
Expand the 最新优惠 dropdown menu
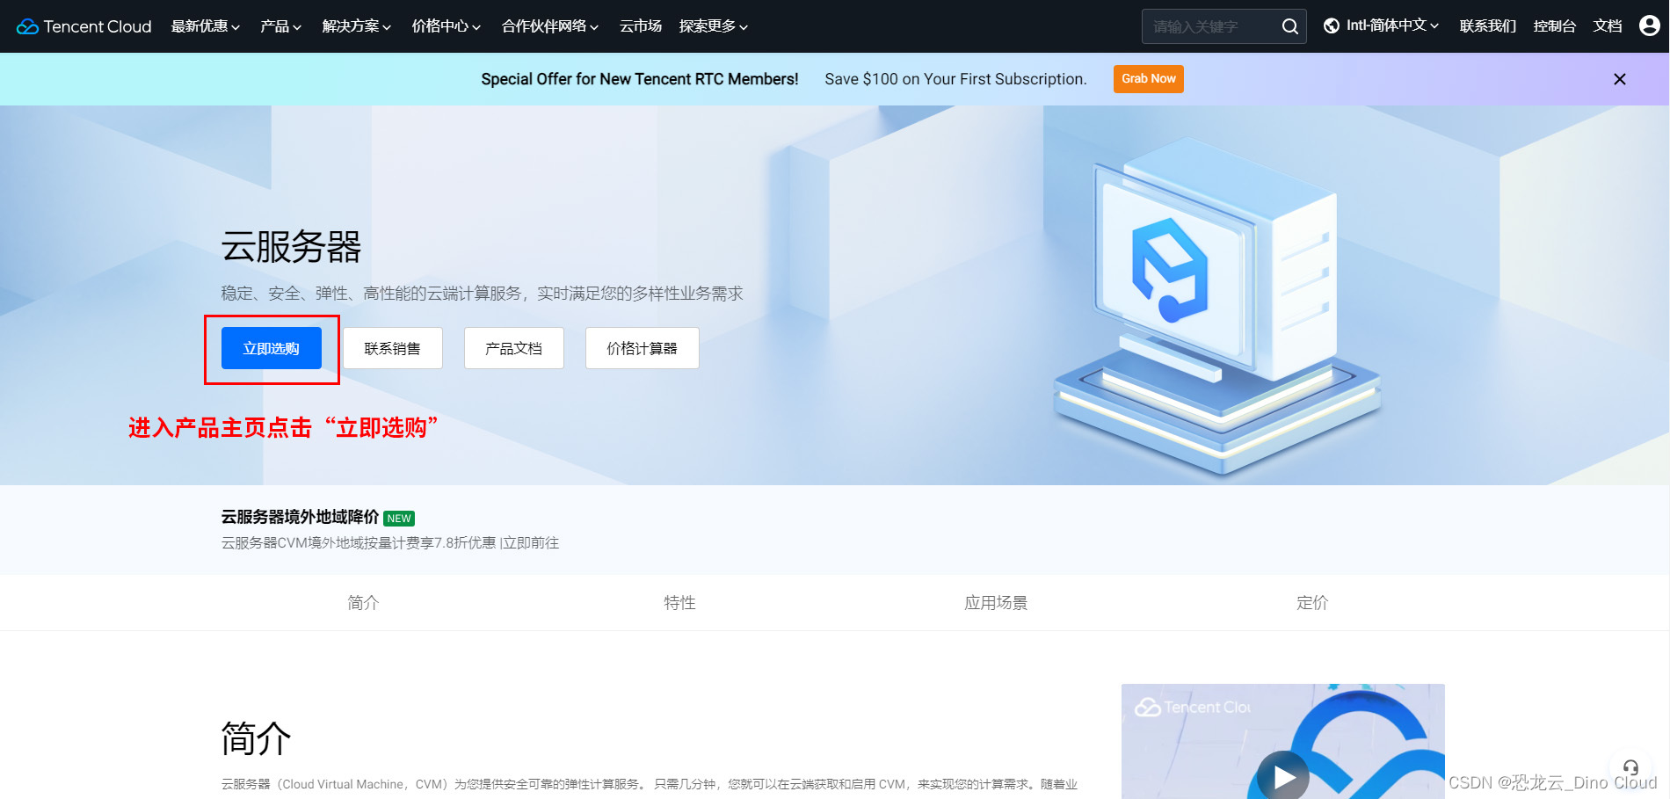tap(206, 26)
